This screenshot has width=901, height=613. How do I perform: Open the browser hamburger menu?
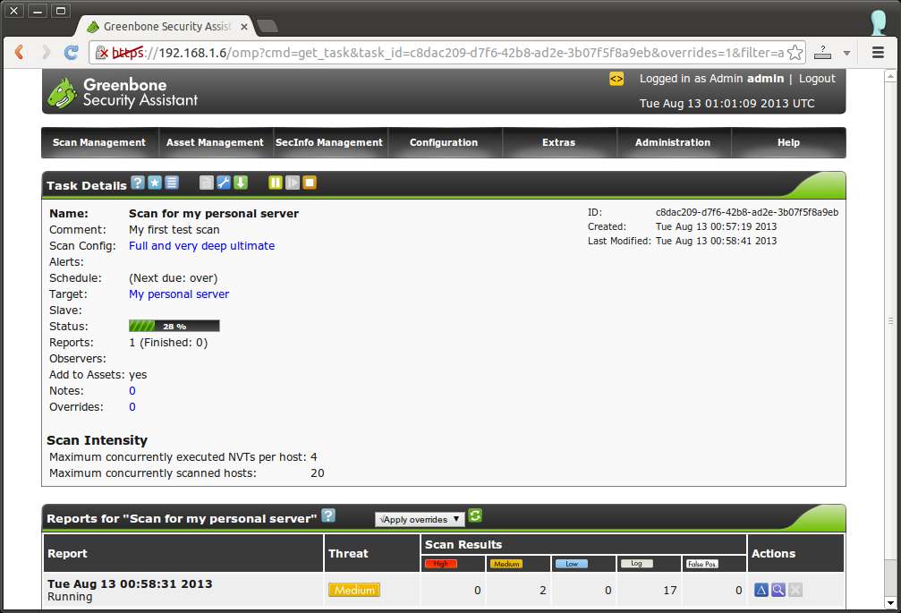[878, 52]
